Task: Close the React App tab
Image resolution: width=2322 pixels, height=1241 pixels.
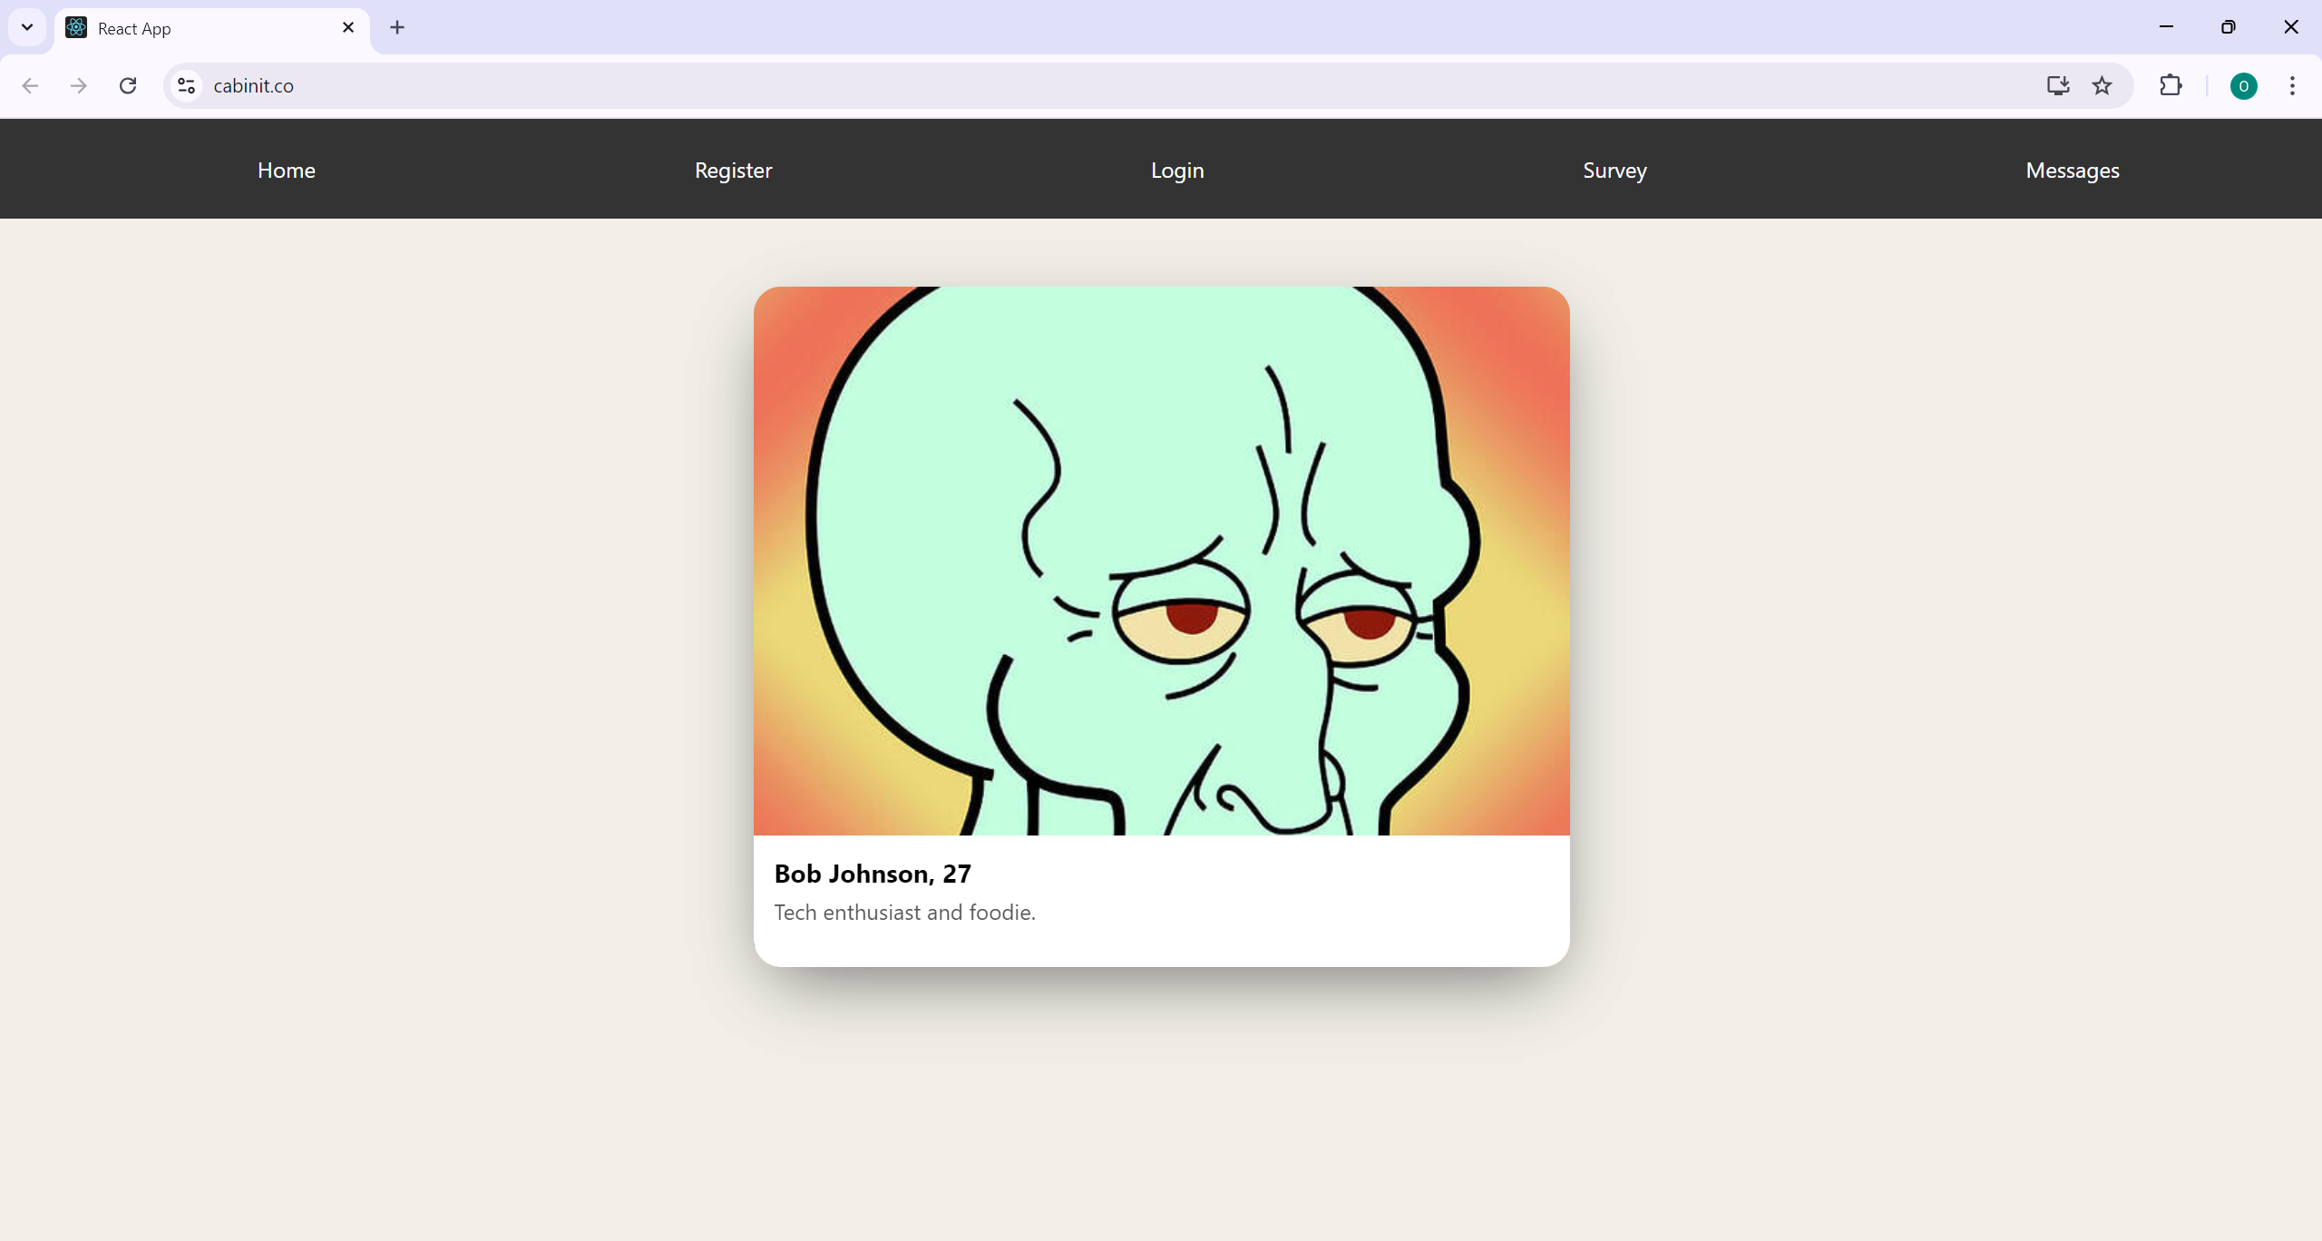Action: (x=348, y=27)
